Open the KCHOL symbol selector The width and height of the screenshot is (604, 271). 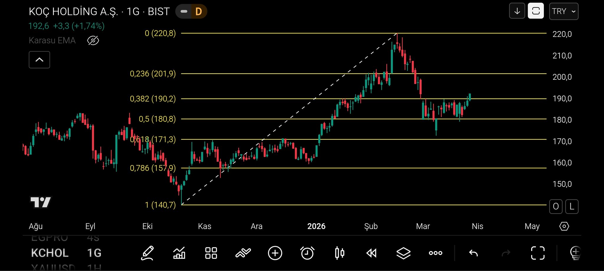[x=50, y=253]
